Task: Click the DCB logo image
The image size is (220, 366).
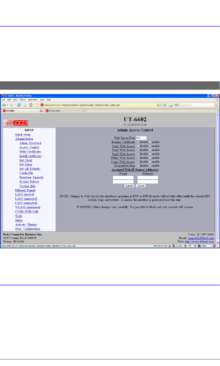Action: pos(16,123)
